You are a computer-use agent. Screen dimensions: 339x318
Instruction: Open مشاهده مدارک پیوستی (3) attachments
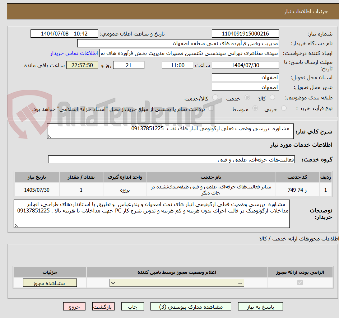coord(191,306)
